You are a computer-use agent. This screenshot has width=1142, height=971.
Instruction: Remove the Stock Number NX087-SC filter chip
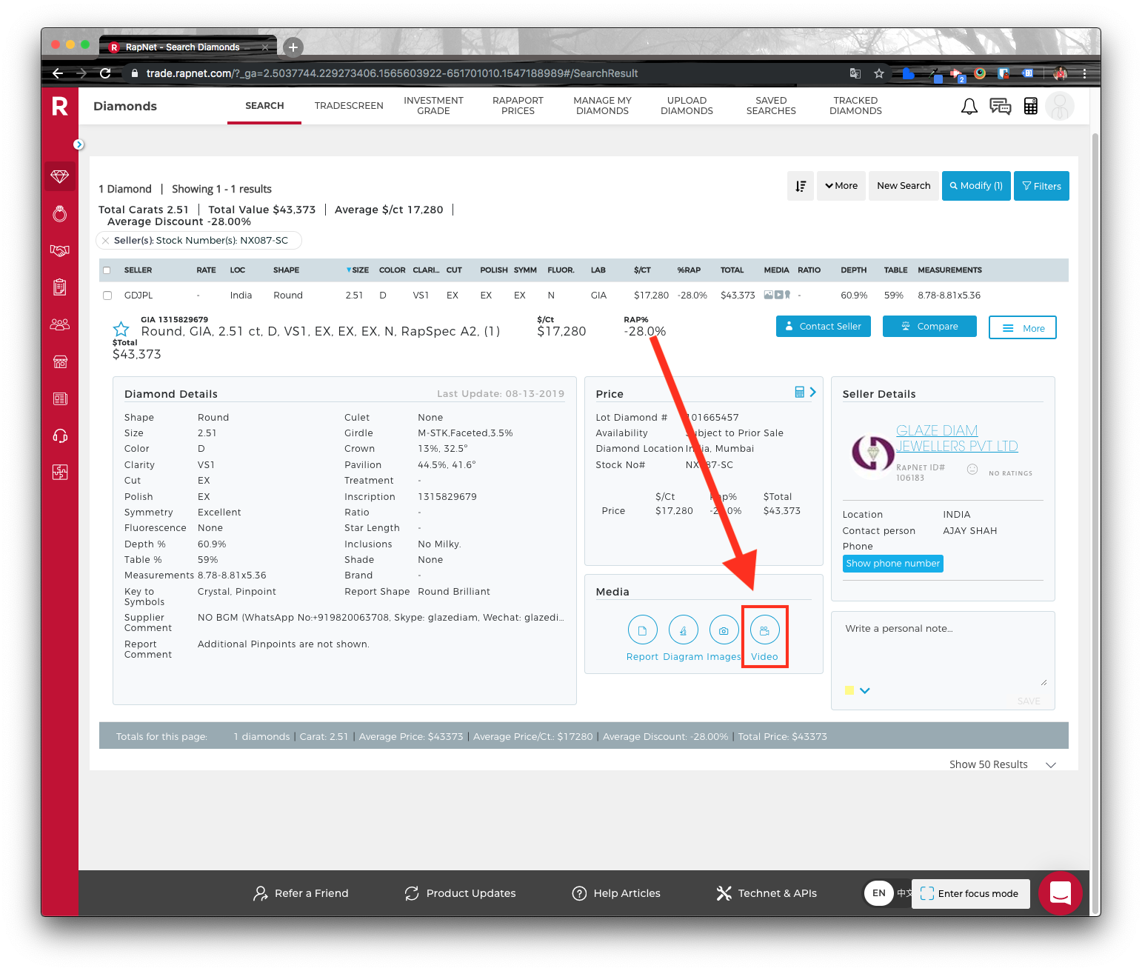[x=106, y=241]
